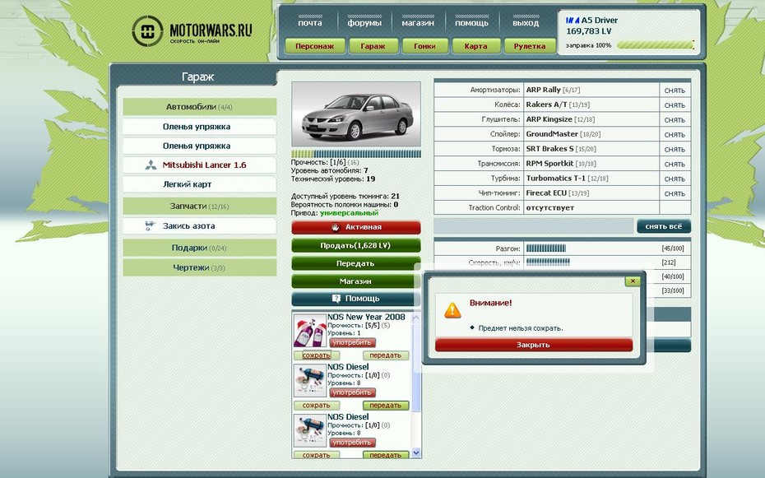Screen dimensions: 765x478
Task: Click the SRT Brakes S part name
Action: pyautogui.click(x=549, y=148)
